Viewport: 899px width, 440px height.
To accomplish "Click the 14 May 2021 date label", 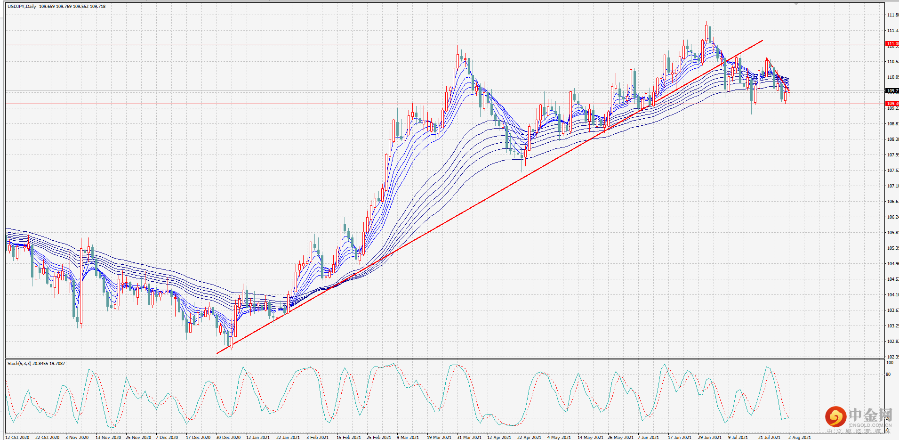I will [x=590, y=437].
